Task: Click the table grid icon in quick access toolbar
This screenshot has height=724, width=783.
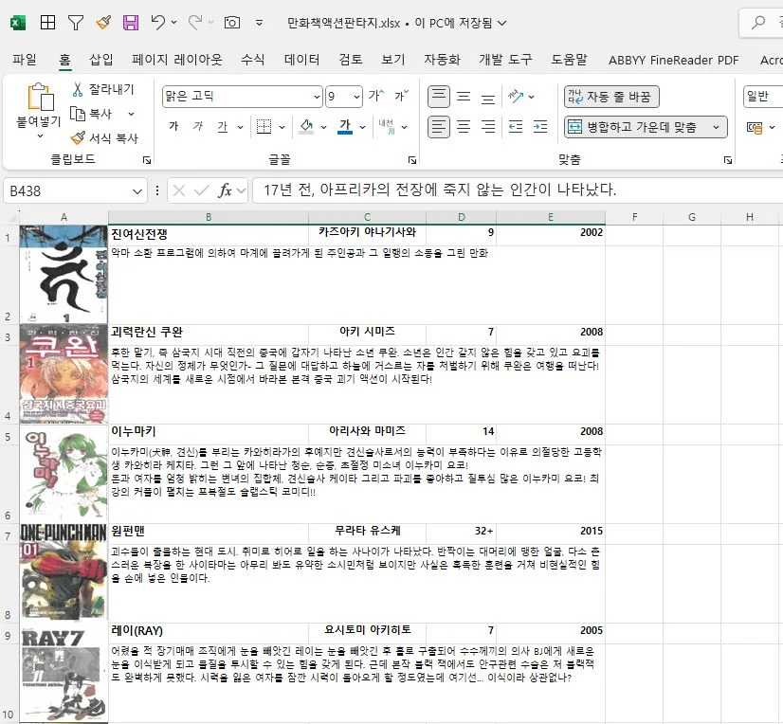Action: click(48, 23)
